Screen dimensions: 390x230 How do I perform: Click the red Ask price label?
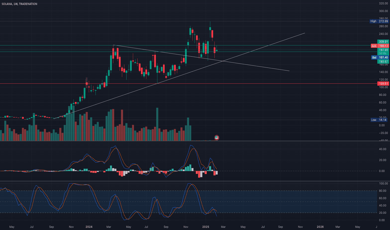click(x=380, y=46)
